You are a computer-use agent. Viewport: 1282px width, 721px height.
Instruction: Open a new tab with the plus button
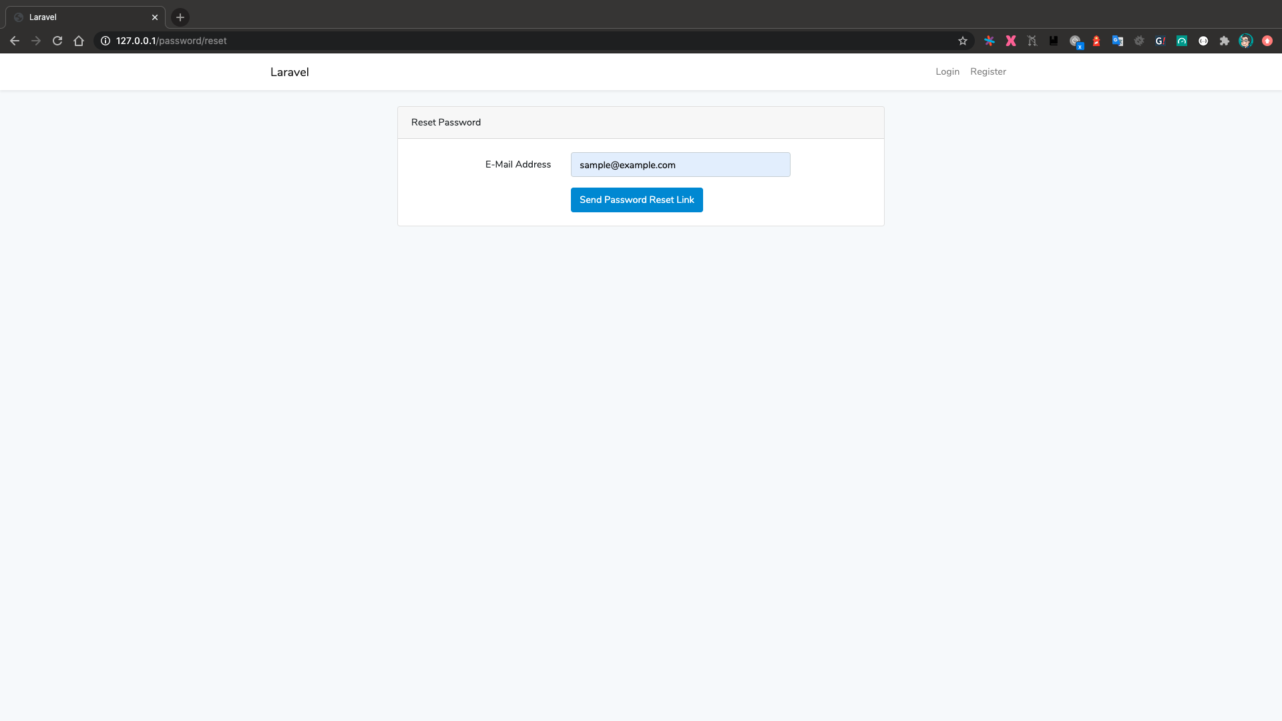tap(179, 17)
